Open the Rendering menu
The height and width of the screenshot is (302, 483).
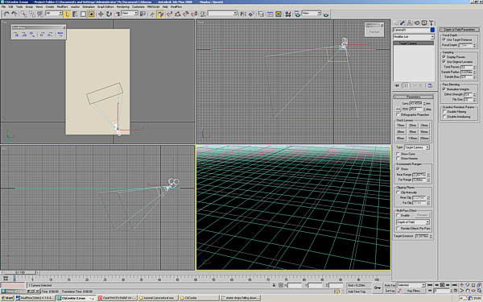pyautogui.click(x=122, y=6)
